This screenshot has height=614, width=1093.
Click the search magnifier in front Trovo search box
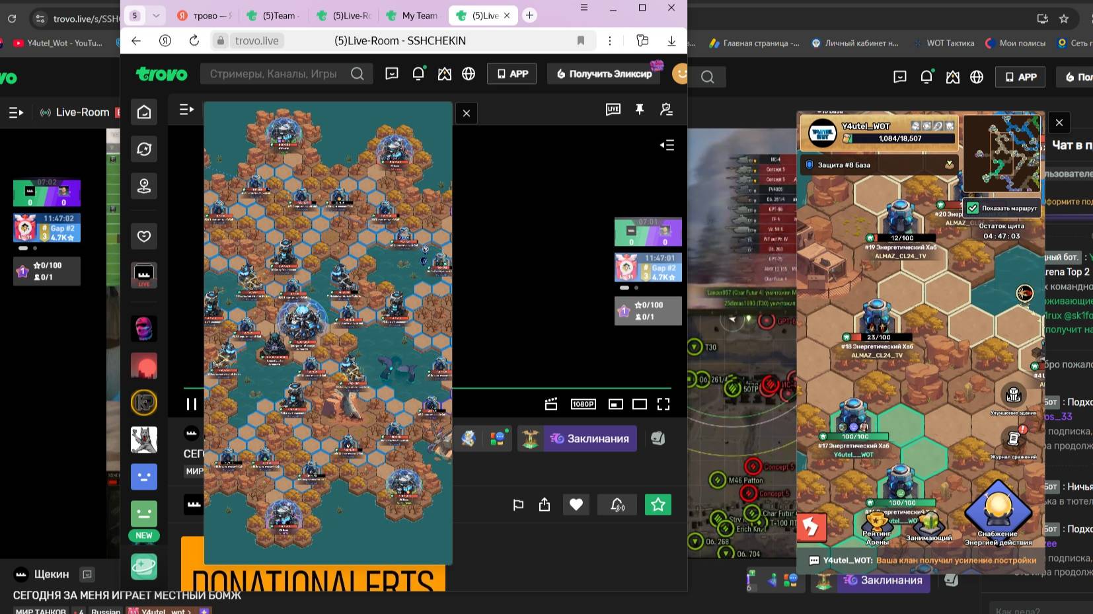coord(358,73)
